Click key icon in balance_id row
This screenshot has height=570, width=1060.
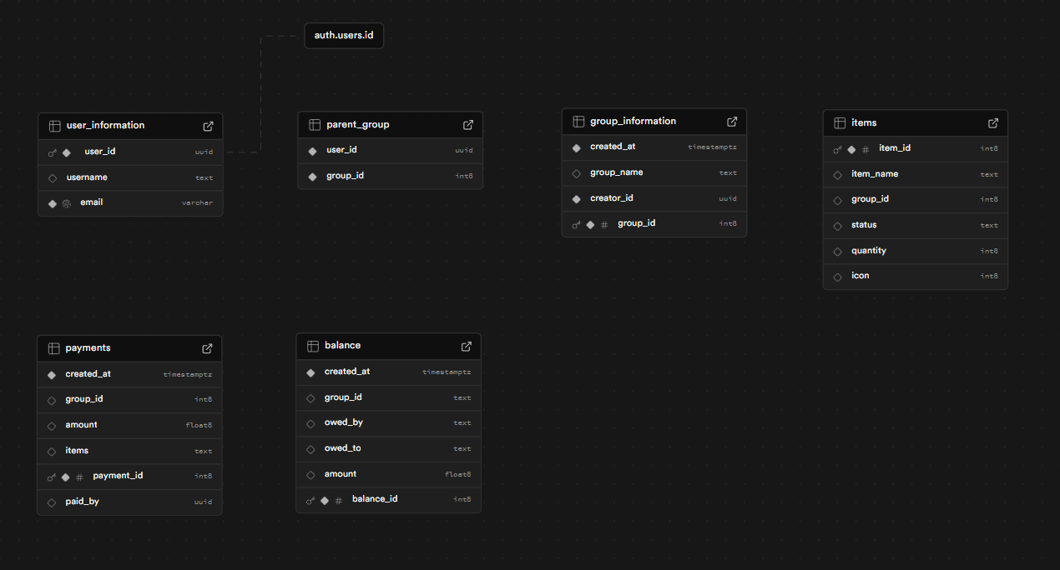tap(310, 500)
